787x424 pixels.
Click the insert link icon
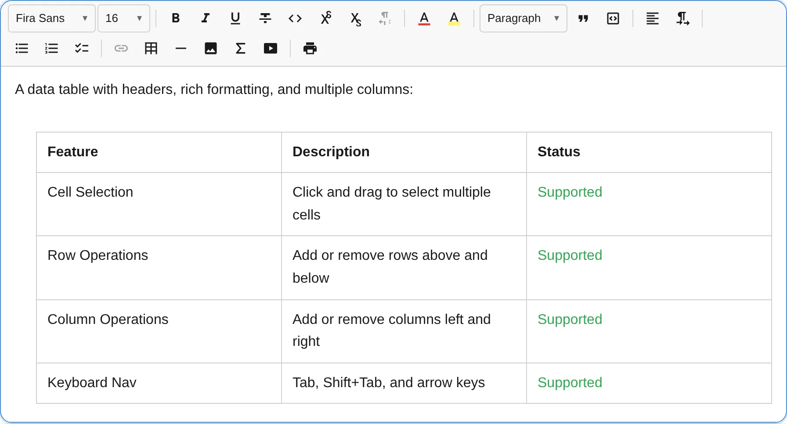(x=121, y=48)
